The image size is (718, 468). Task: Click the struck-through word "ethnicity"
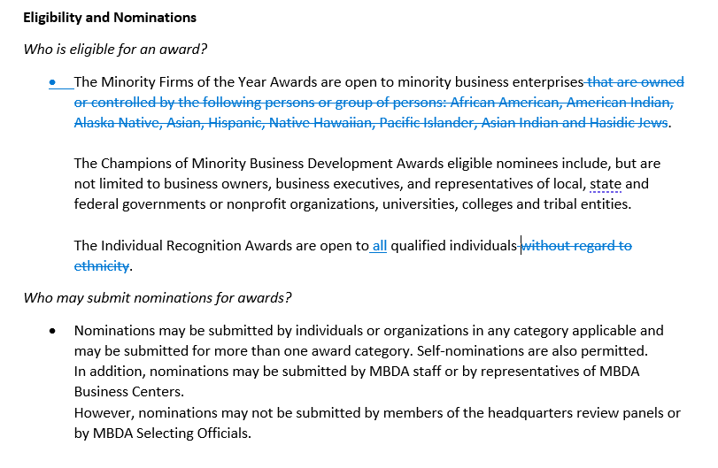(102, 265)
